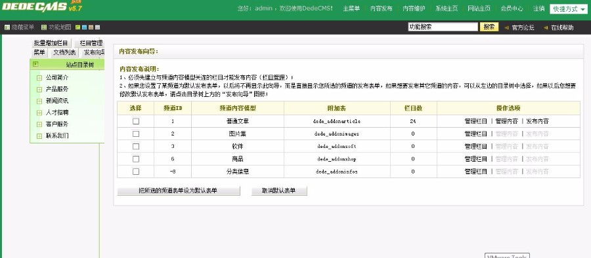
Task: Click 管理栏目 for 商品 row
Action: pos(475,159)
